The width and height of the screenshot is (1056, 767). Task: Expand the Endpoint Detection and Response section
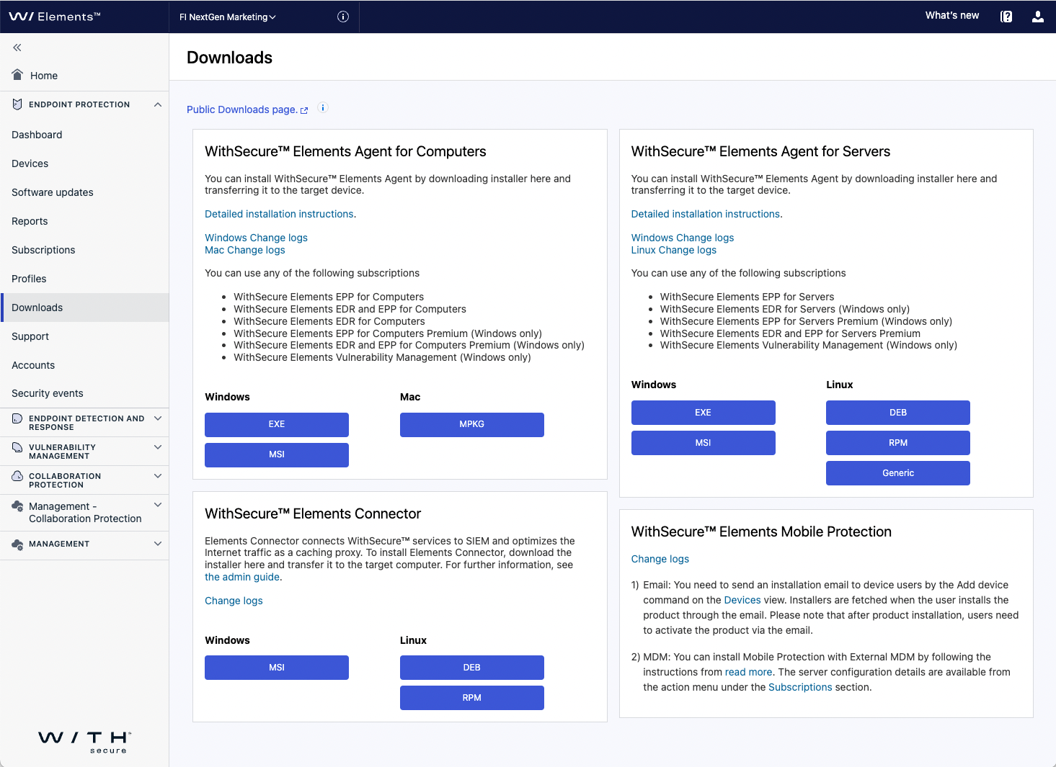[158, 418]
